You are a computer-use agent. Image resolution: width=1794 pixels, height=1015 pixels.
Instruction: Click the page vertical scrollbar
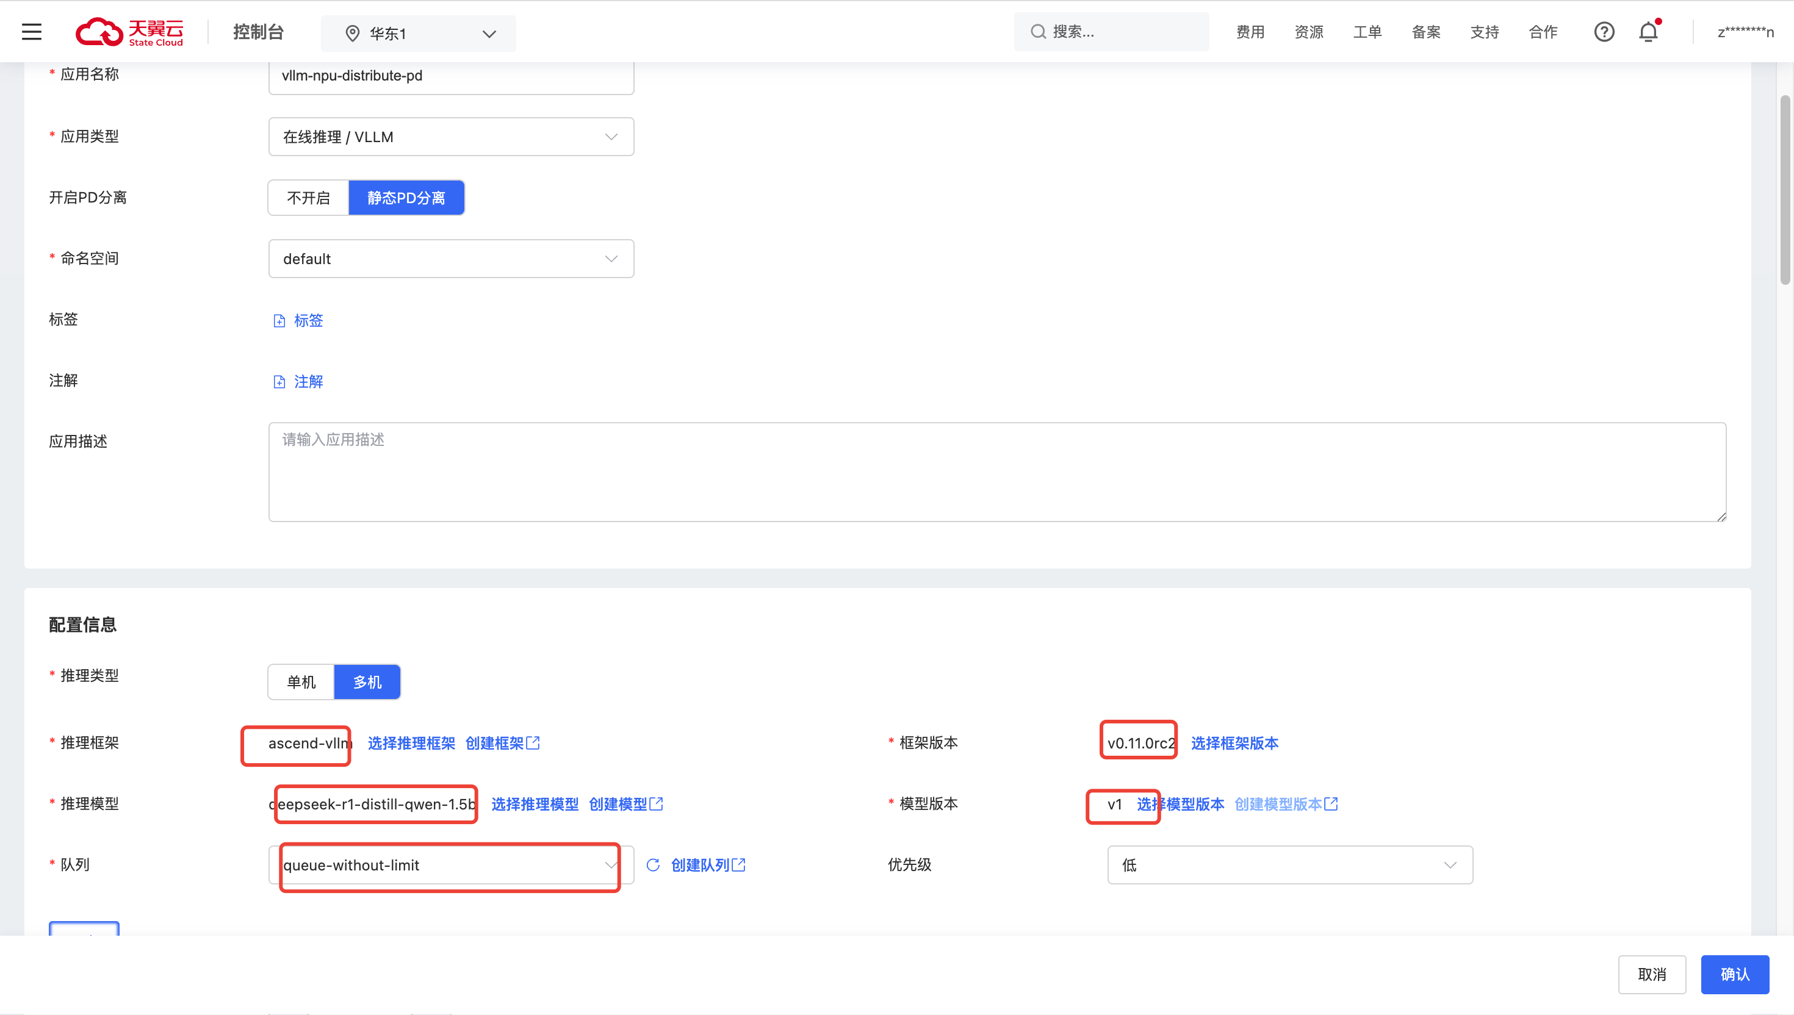[1785, 190]
